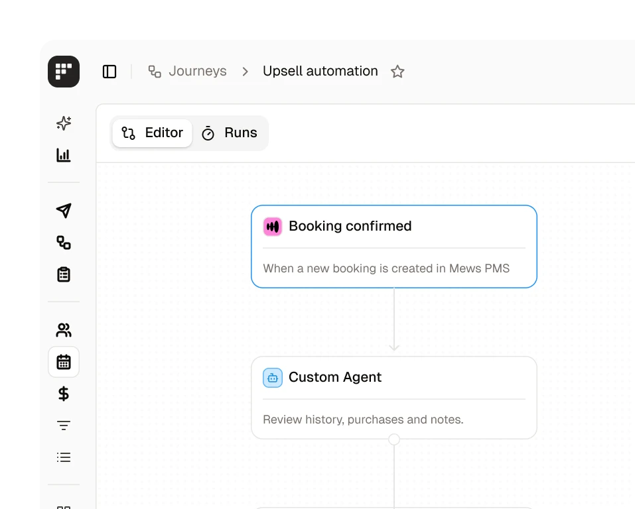
Task: Open the paper plane send icon
Action: 64,210
